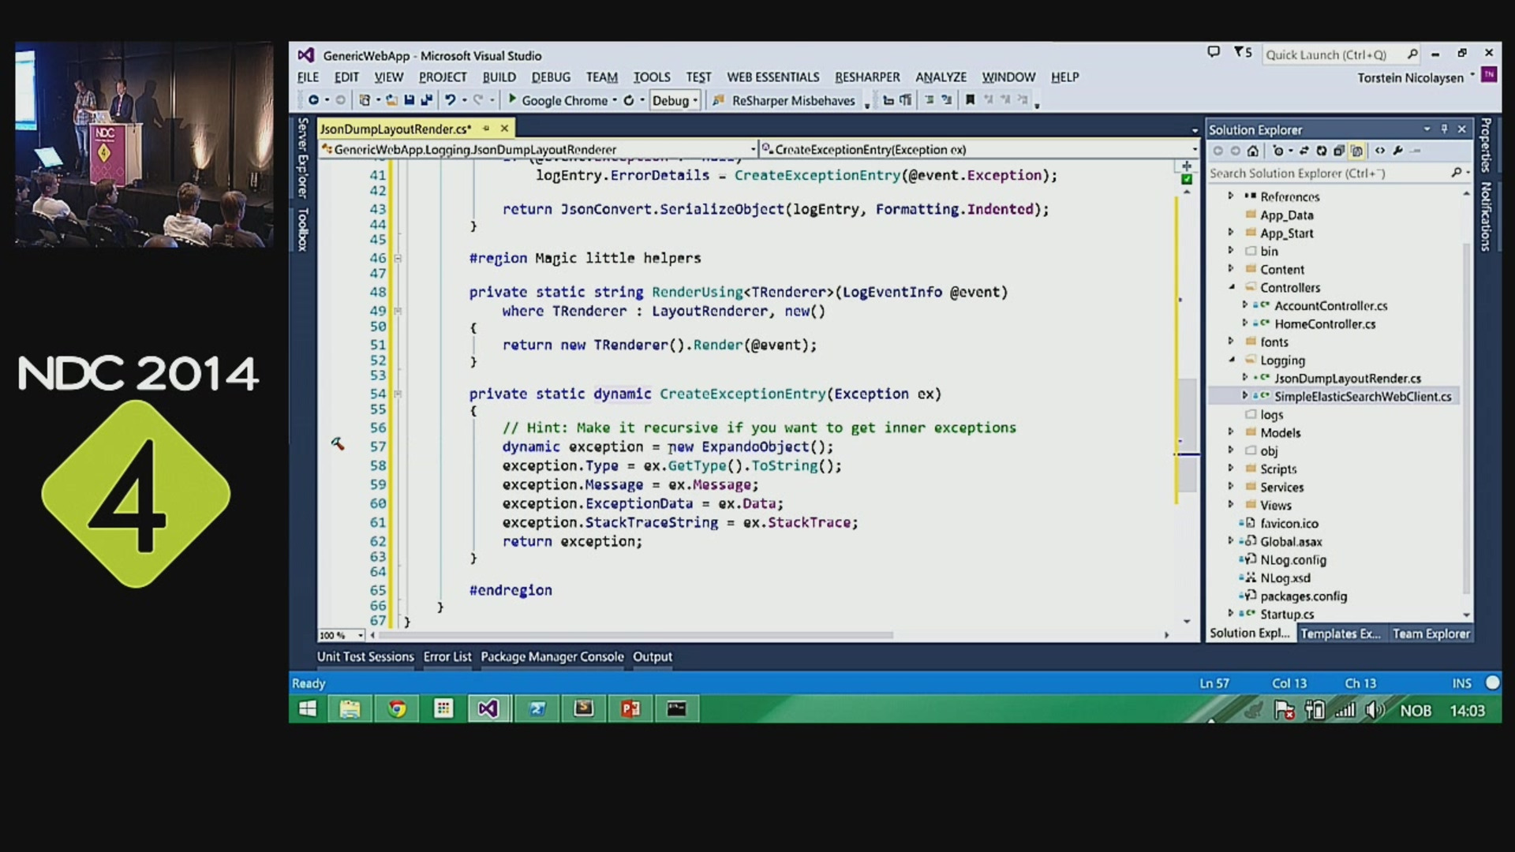Click the Refresh icon in Solution Explorer
1515x852 pixels.
[1322, 151]
